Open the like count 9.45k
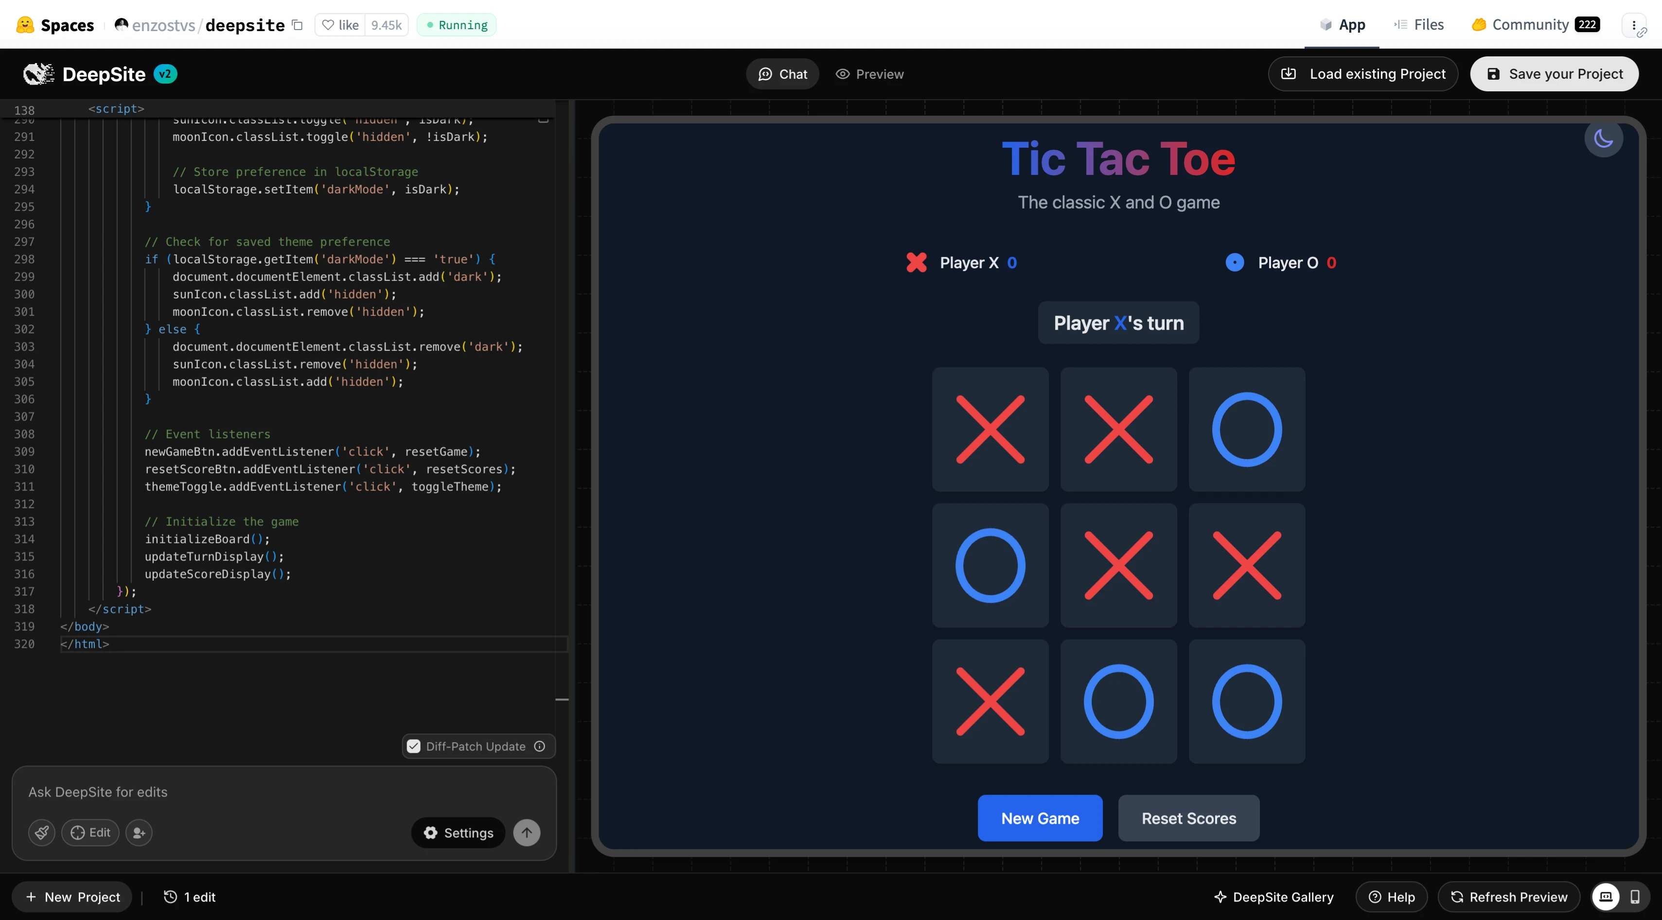The height and width of the screenshot is (920, 1662). tap(386, 24)
